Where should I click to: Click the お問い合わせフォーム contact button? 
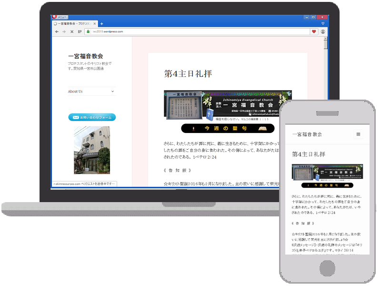click(x=92, y=117)
